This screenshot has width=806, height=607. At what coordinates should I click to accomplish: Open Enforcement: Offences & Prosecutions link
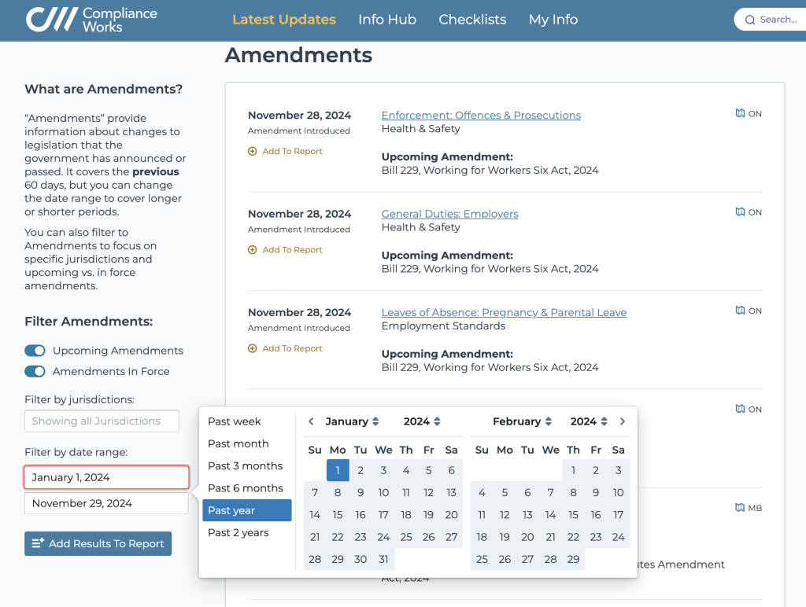point(481,116)
